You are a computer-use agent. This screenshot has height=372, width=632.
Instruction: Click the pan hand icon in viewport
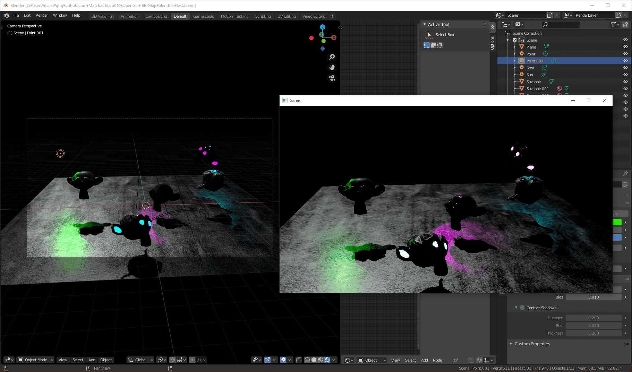pos(332,68)
